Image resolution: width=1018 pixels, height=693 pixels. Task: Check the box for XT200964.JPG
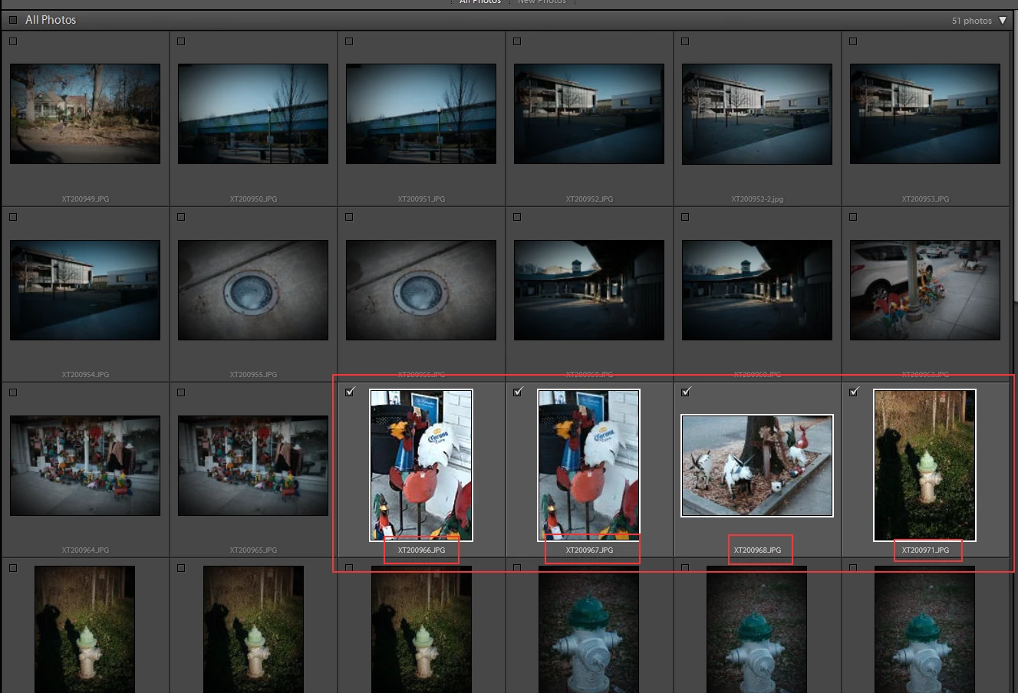click(x=13, y=392)
